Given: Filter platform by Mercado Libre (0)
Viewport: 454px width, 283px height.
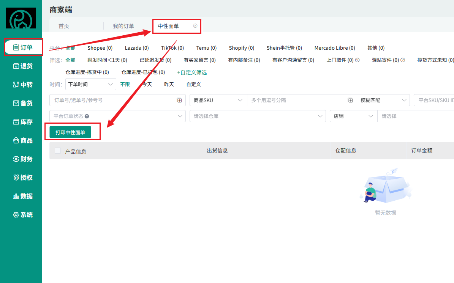Looking at the screenshot, I should coord(335,48).
